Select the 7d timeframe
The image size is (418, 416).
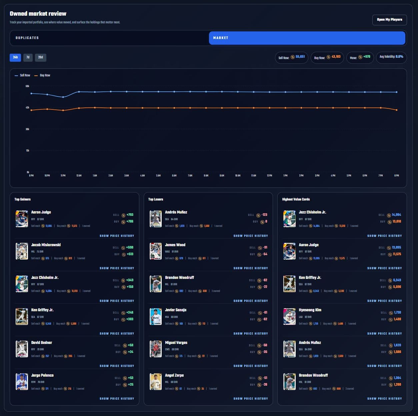point(28,57)
